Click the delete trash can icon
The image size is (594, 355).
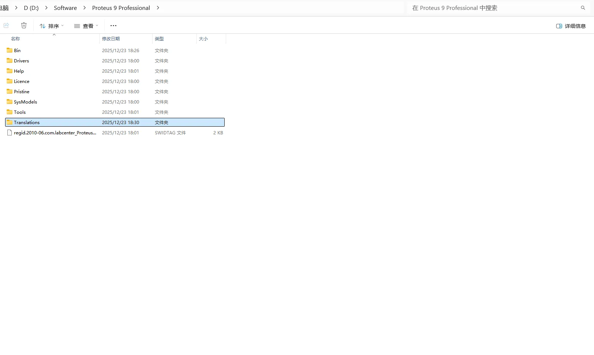click(24, 26)
